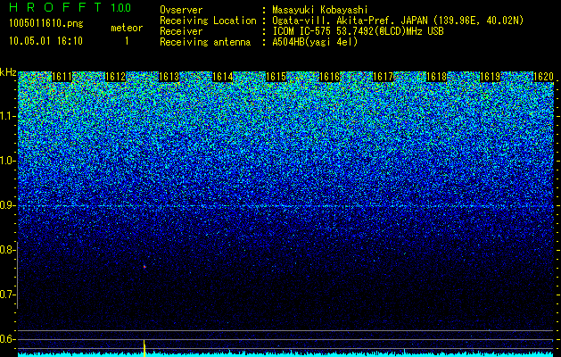Click the 1616 time marker label
561x357 pixels.
(329, 77)
